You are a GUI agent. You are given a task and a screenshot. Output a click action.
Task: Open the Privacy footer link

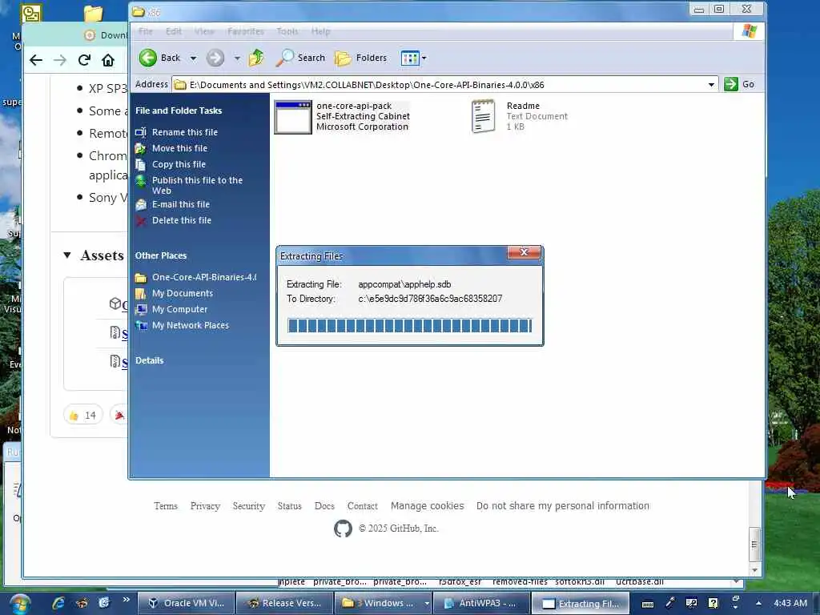click(205, 506)
